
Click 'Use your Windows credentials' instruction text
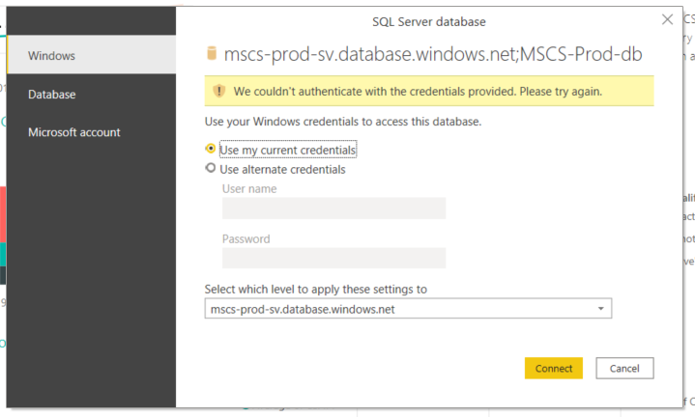[342, 122]
